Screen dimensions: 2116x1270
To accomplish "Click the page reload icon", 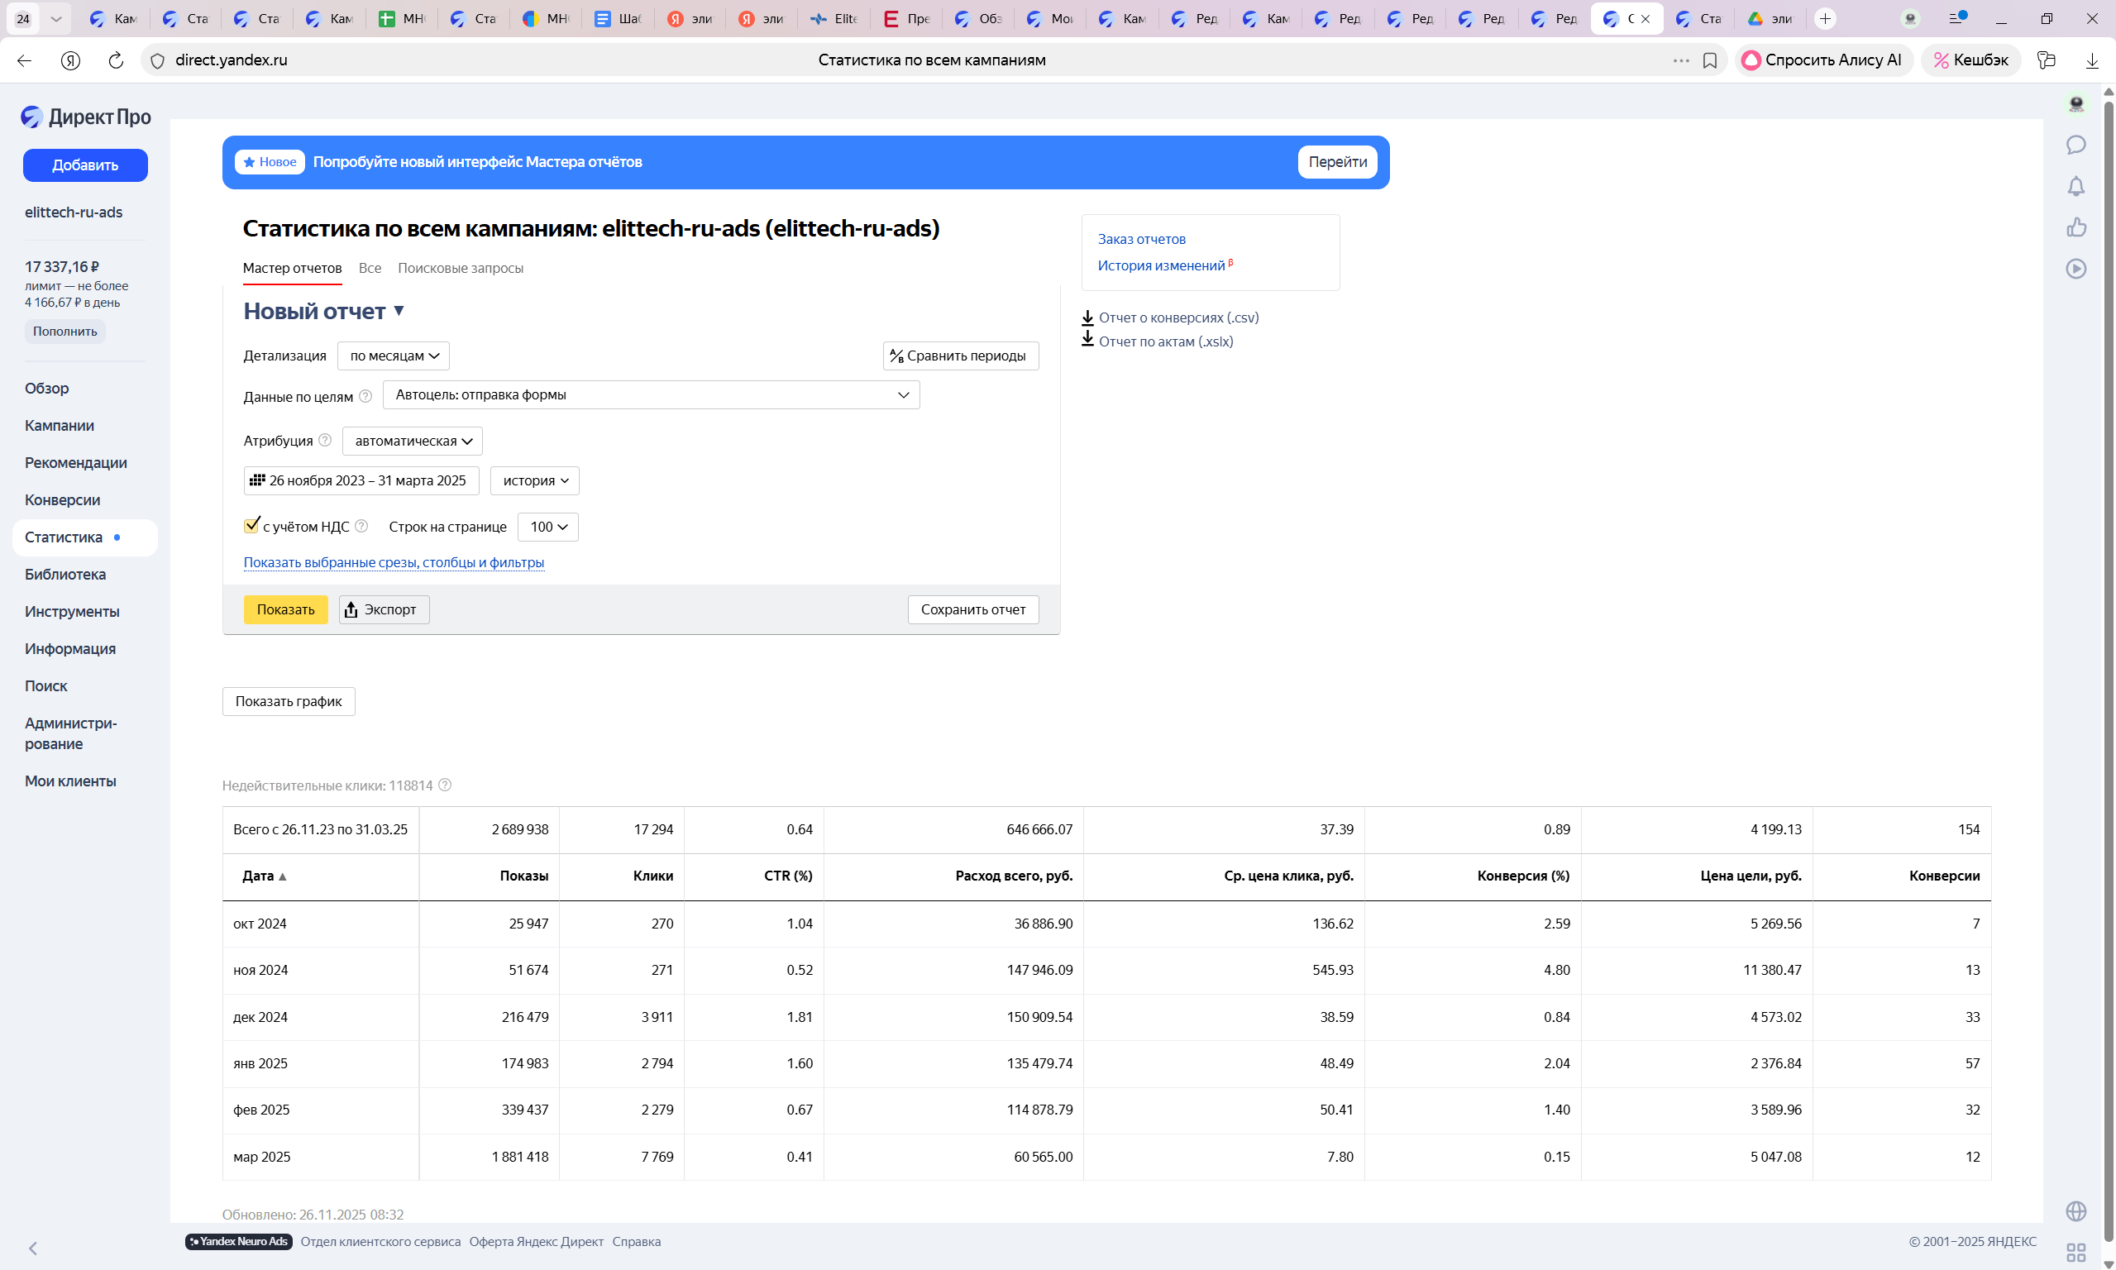I will click(x=116, y=60).
